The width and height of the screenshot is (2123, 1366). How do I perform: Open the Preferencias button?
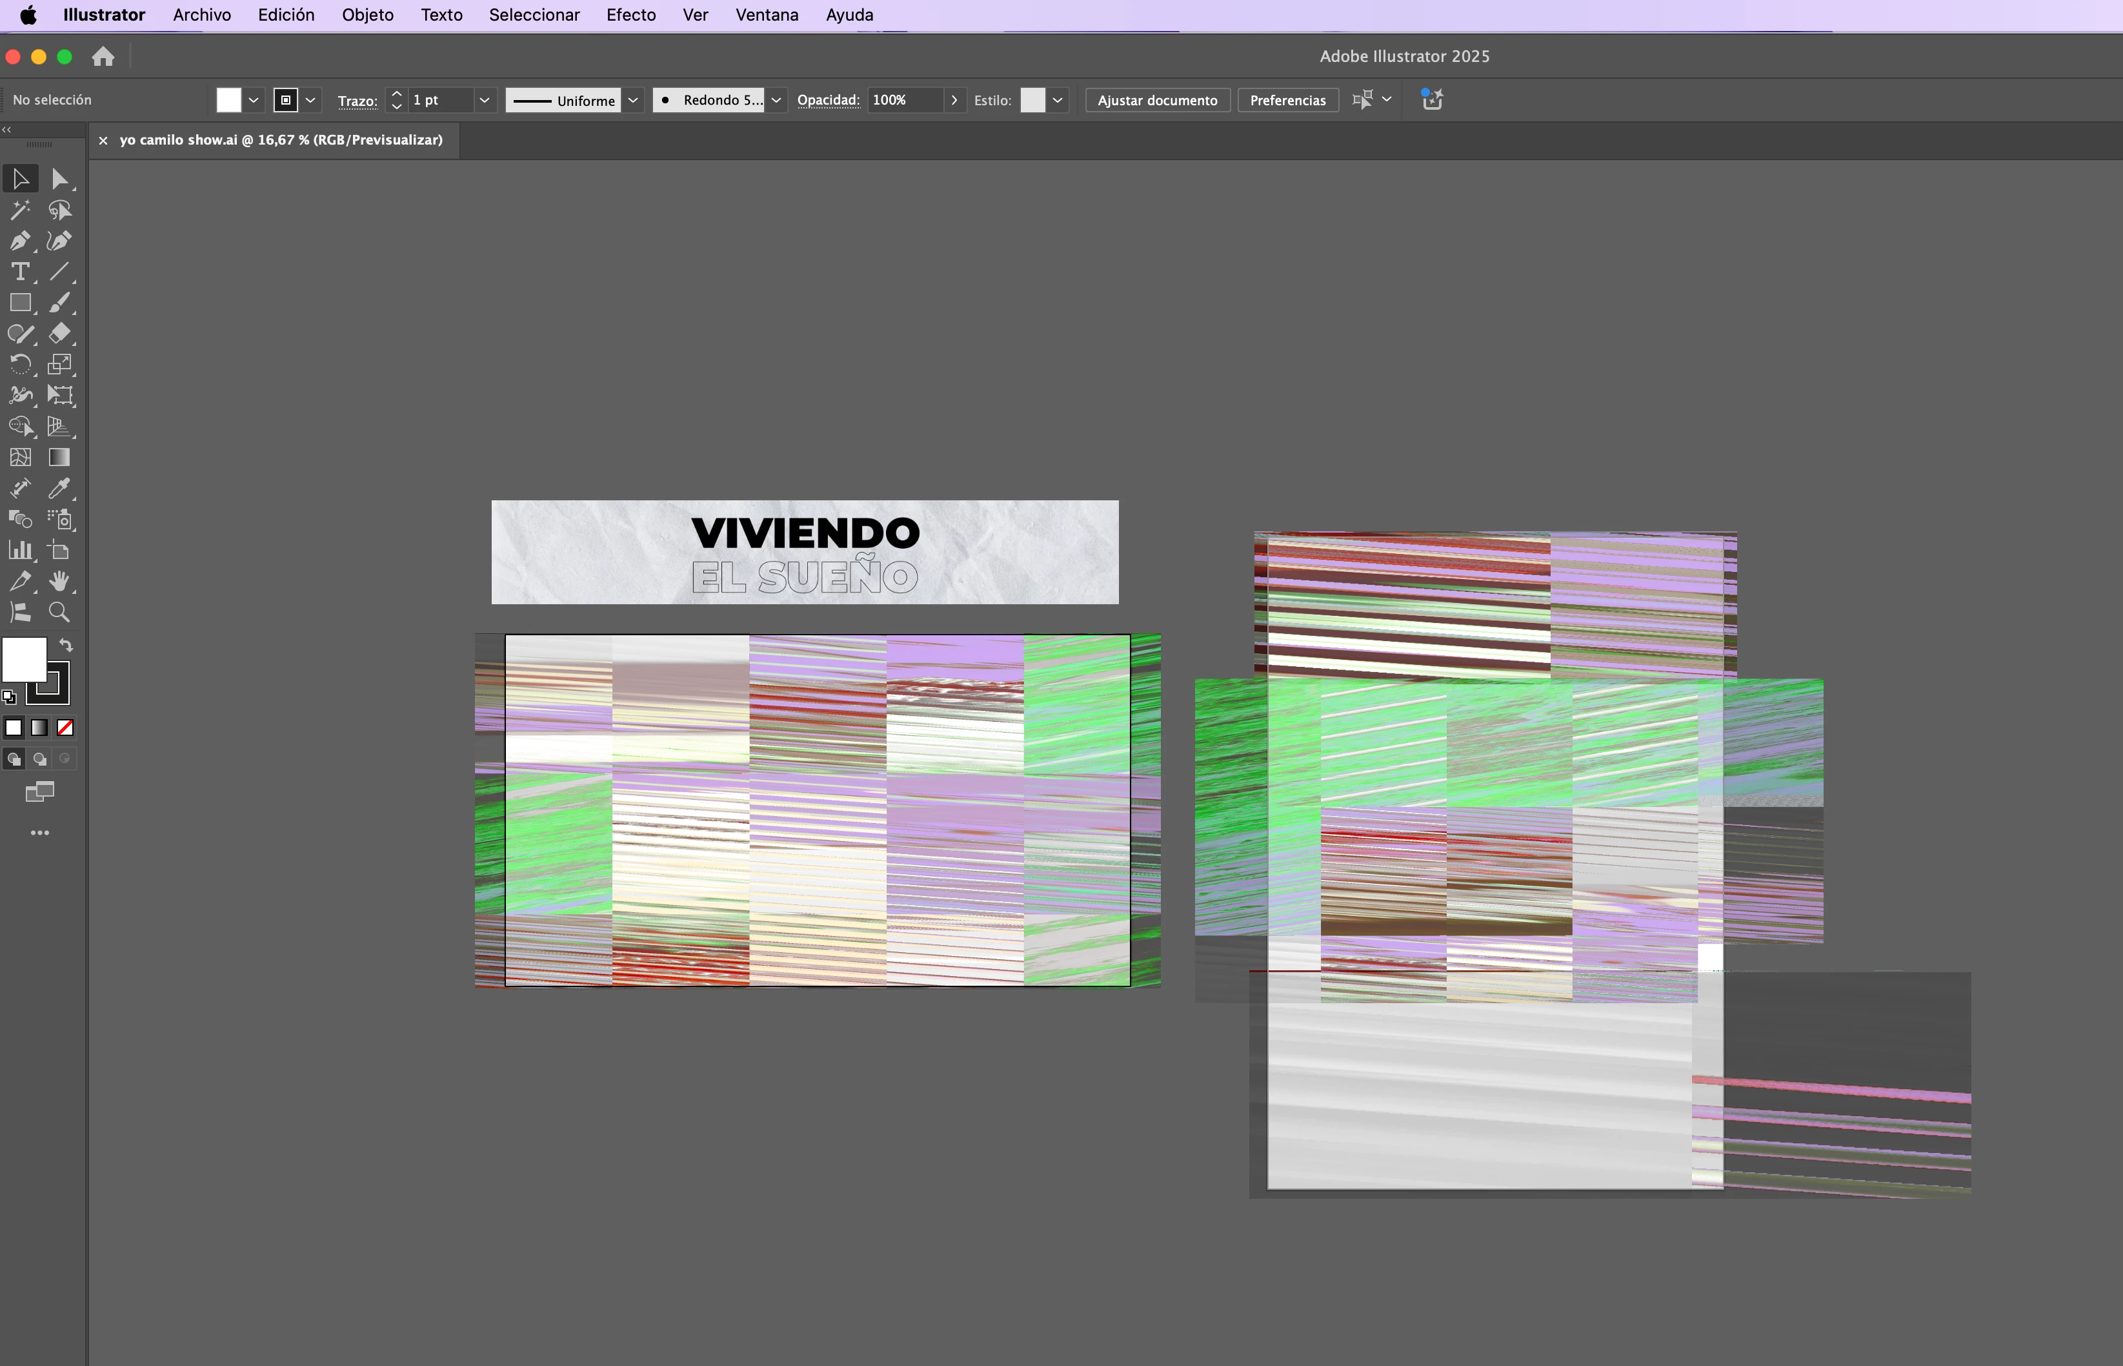(1287, 100)
